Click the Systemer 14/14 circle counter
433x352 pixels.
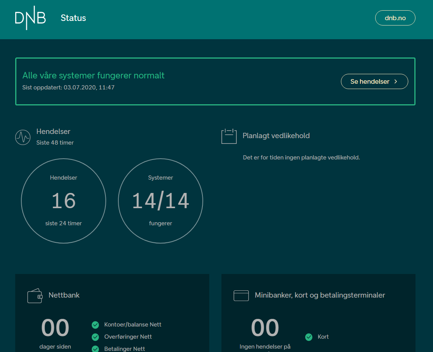(161, 201)
